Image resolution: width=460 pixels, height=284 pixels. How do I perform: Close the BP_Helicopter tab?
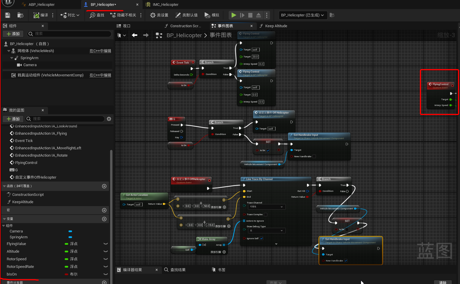[x=137, y=4]
